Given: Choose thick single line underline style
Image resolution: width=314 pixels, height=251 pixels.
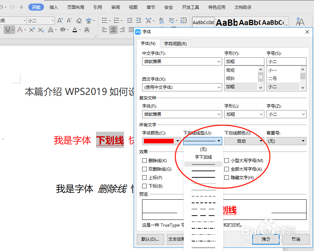Looking at the screenshot, I should click(203, 177).
